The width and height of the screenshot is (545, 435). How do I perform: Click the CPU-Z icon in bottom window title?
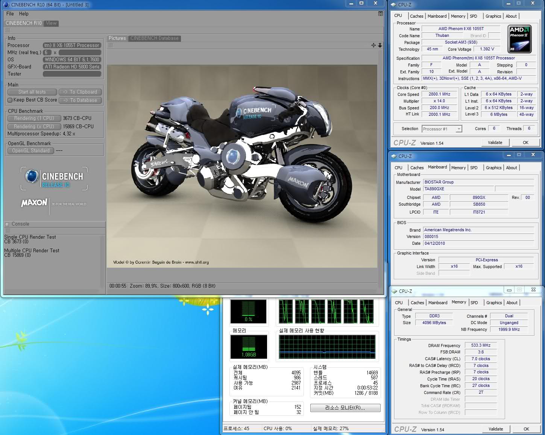(x=395, y=291)
